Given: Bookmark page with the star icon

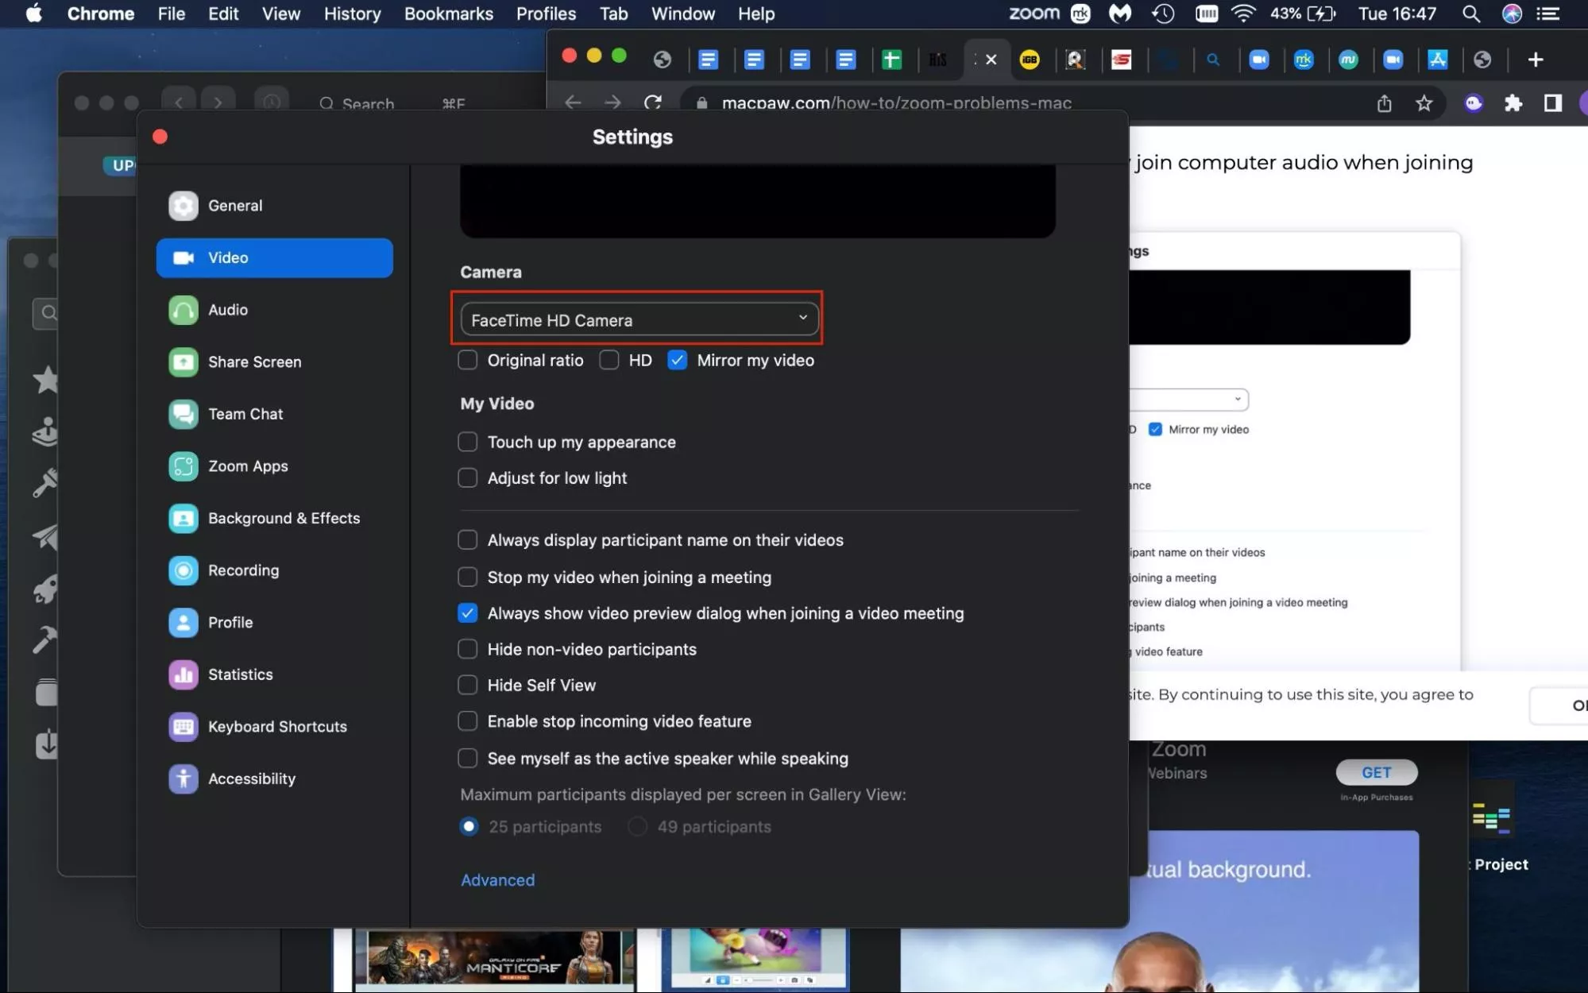Looking at the screenshot, I should click(x=1424, y=103).
